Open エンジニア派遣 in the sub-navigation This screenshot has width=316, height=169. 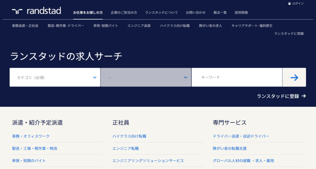tap(139, 26)
